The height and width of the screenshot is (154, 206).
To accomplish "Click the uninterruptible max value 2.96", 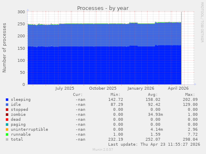I will tap(193, 130).
